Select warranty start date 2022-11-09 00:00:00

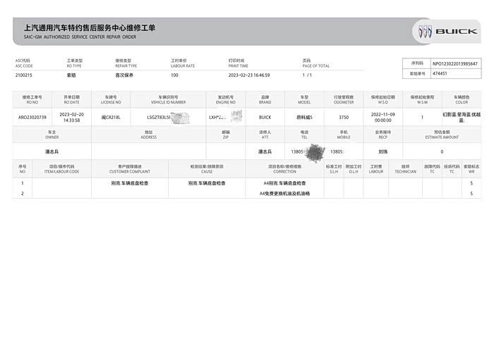click(x=383, y=117)
